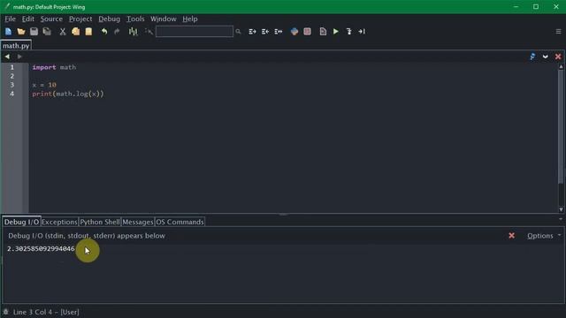Redo the edit with the grey arrow
The height and width of the screenshot is (318, 566).
(117, 32)
